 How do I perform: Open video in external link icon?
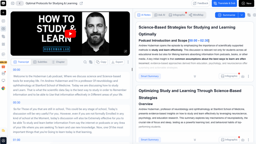tap(81, 3)
